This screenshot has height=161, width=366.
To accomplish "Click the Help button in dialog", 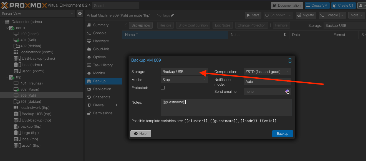I will click(x=141, y=134).
